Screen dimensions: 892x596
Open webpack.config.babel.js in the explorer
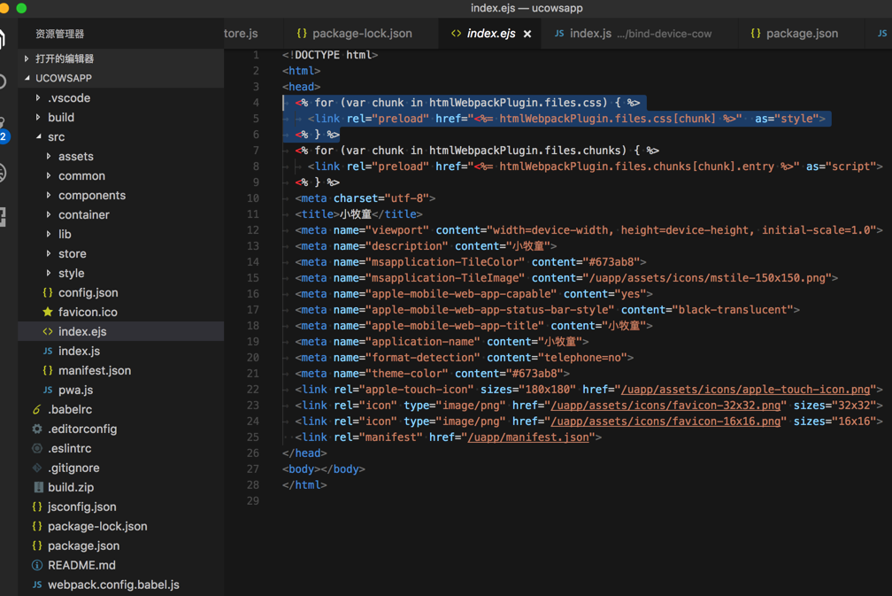pyautogui.click(x=113, y=584)
